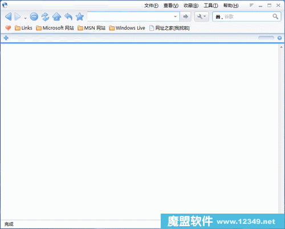Click the red heart favorites icon

[8, 28]
